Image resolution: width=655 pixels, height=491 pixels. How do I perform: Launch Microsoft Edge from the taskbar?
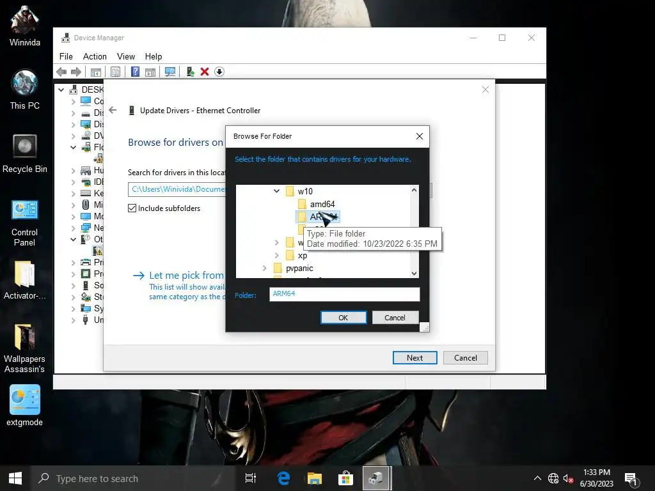283,478
